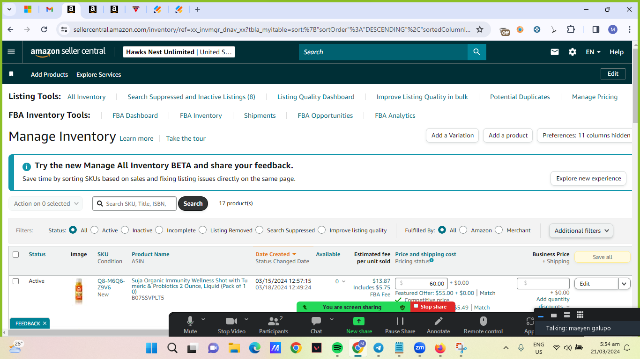Open the Hawks Nest Unlimited account switcher
Image resolution: width=640 pixels, height=359 pixels.
tap(179, 52)
